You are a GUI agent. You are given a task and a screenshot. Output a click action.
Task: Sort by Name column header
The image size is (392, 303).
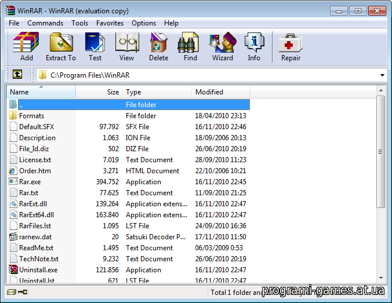click(x=41, y=92)
